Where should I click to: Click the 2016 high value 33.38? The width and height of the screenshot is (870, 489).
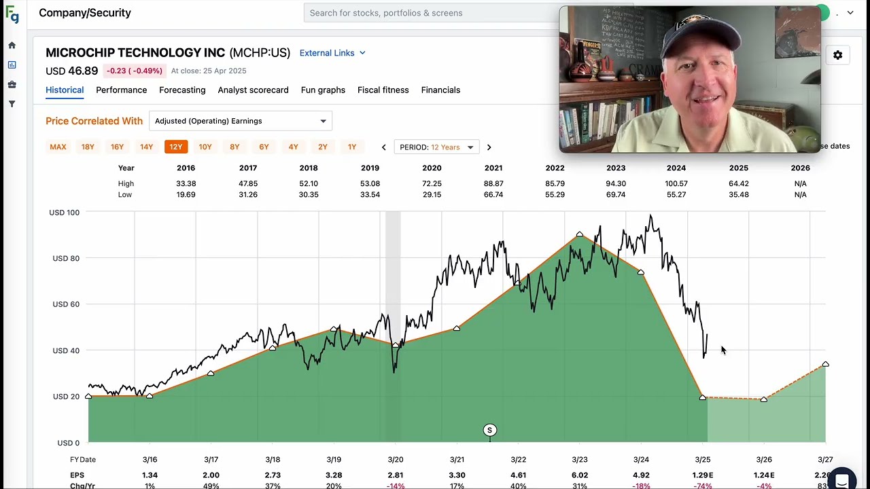pos(186,184)
